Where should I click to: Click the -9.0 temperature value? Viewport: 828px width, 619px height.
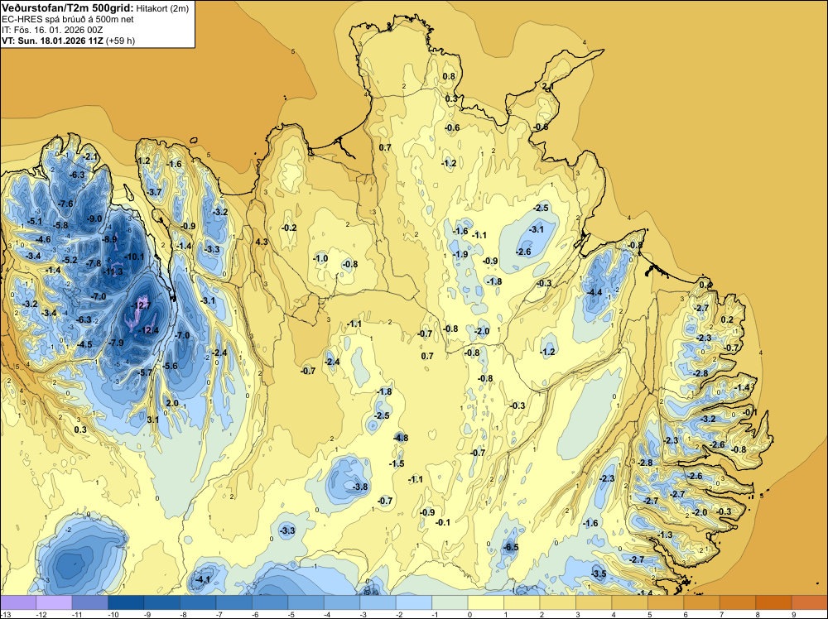coord(94,218)
